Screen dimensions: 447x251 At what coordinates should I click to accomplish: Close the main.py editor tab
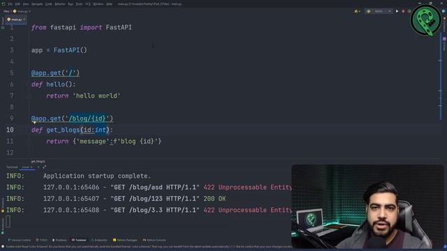click(24, 20)
